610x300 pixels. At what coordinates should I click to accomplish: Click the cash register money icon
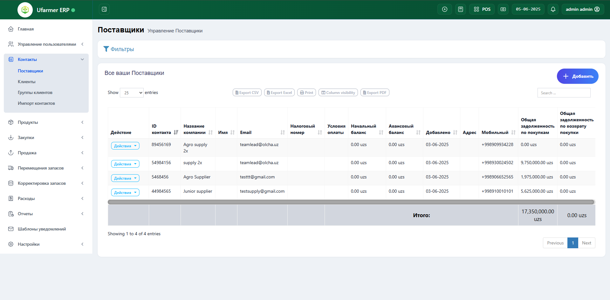pos(503,9)
